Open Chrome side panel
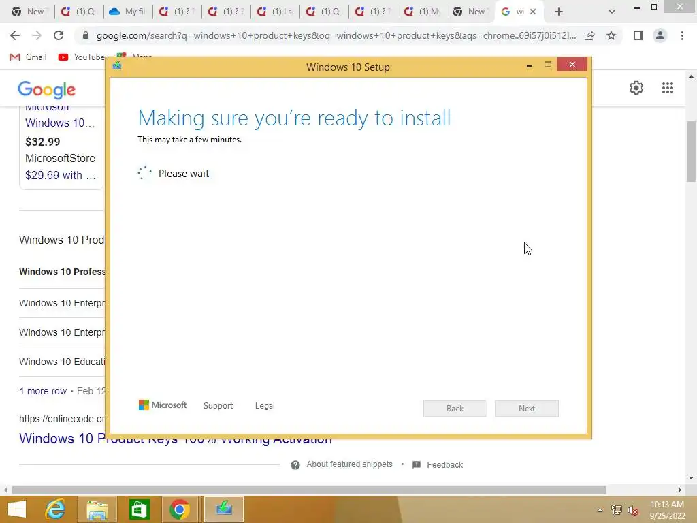This screenshot has width=697, height=523. [638, 35]
